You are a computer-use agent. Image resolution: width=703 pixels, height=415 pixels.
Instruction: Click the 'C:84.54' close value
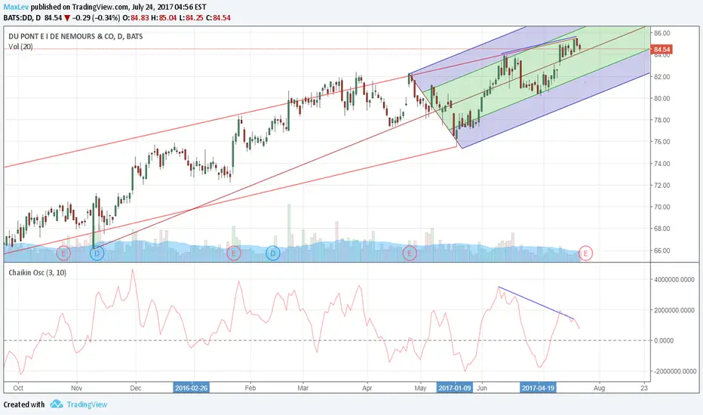[x=217, y=18]
